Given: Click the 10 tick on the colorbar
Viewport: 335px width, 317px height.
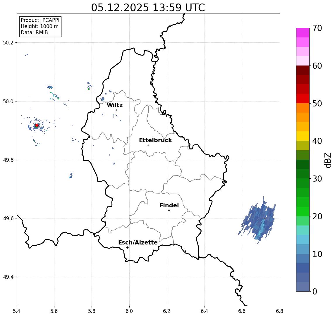Looking at the screenshot, I should pyautogui.click(x=317, y=254).
